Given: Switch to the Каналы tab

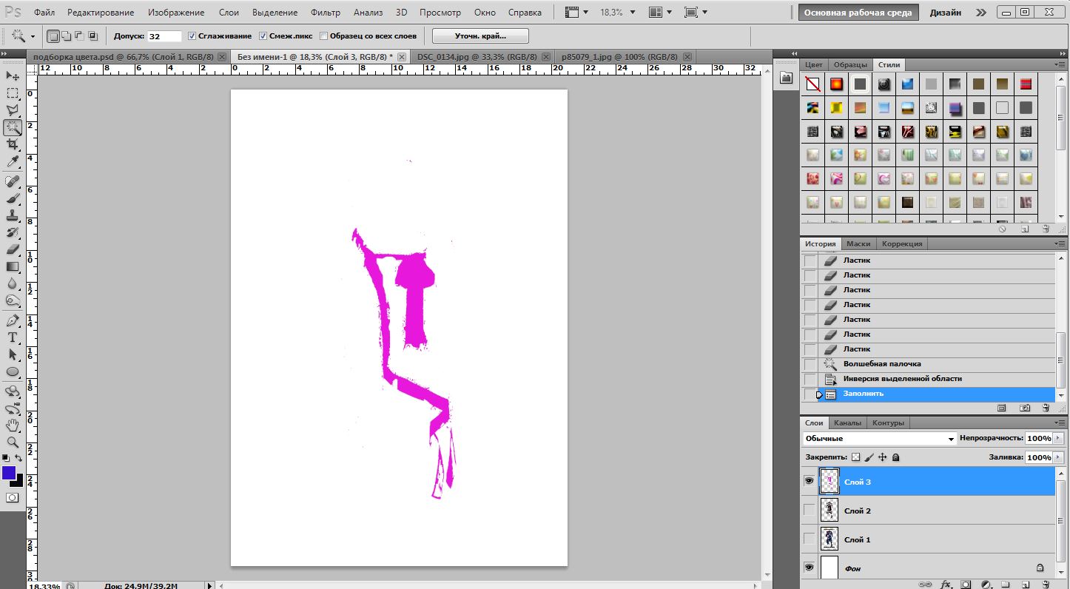Looking at the screenshot, I should tap(847, 423).
